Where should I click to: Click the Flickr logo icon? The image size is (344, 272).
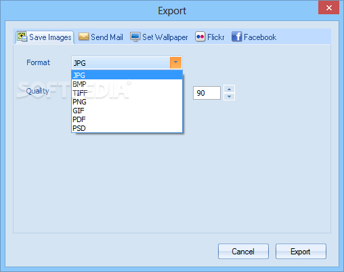click(200, 37)
